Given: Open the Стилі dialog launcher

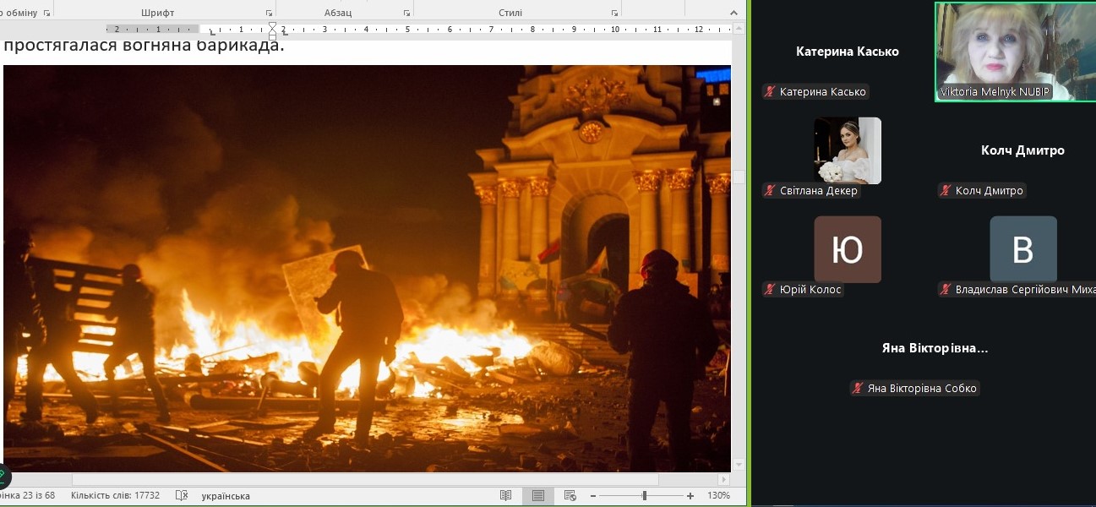Looking at the screenshot, I should point(614,14).
